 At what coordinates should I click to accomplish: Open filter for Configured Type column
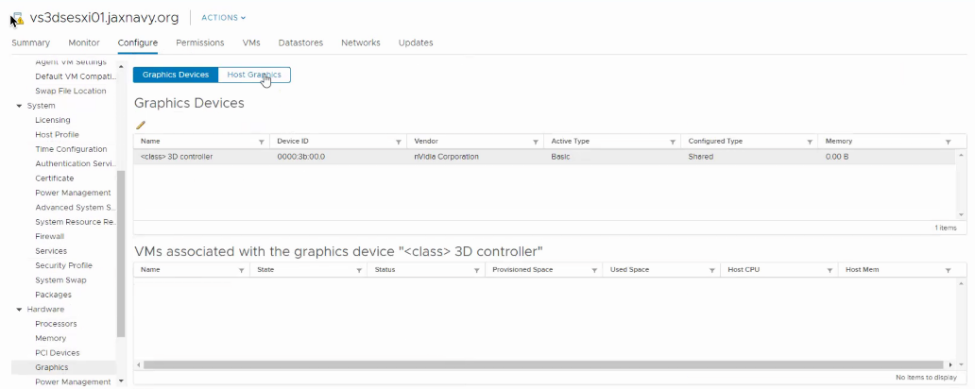click(810, 142)
